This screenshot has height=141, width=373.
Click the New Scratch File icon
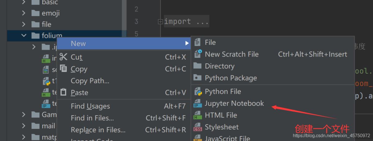(x=198, y=54)
